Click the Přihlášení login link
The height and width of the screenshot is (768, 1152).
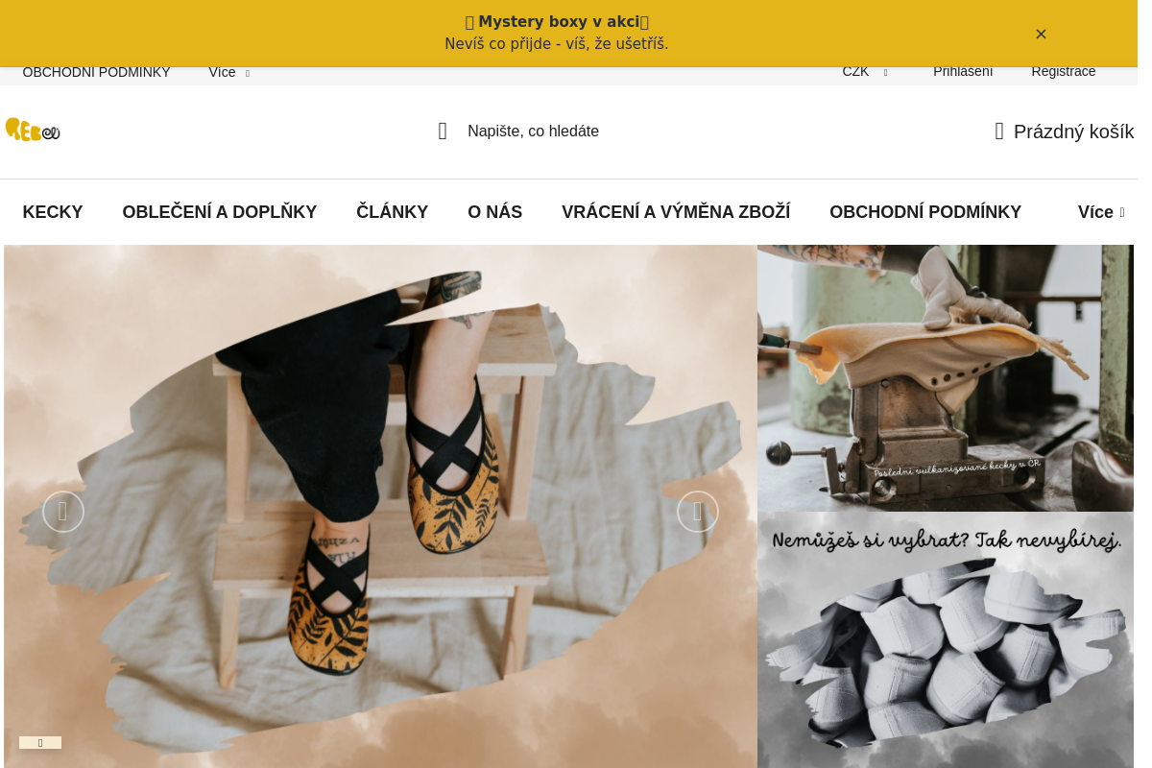click(963, 71)
